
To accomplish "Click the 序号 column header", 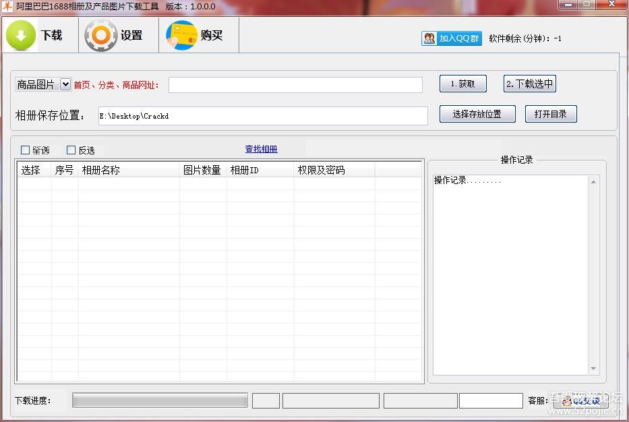I will click(x=65, y=170).
